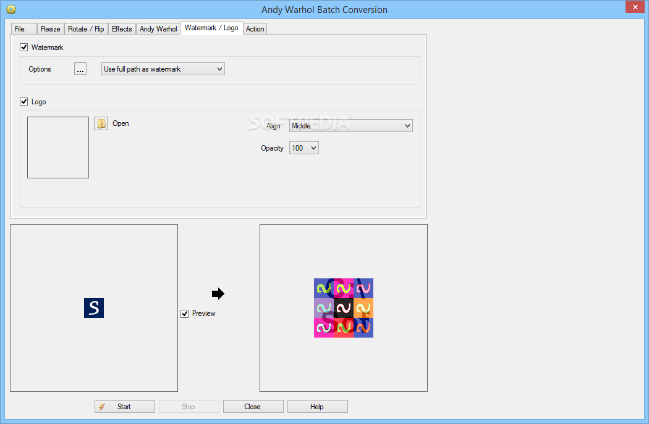Click the Open label next to folder icon
649x424 pixels.
click(121, 123)
